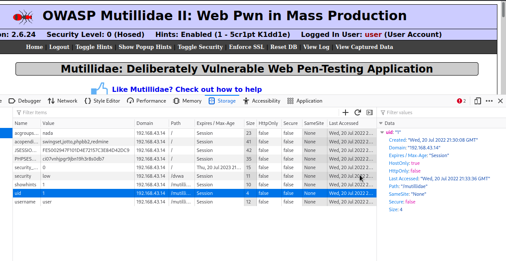This screenshot has width=506, height=261.
Task: Click value 'swingset,jotto,phpbb2,redmine'
Action: [76, 142]
